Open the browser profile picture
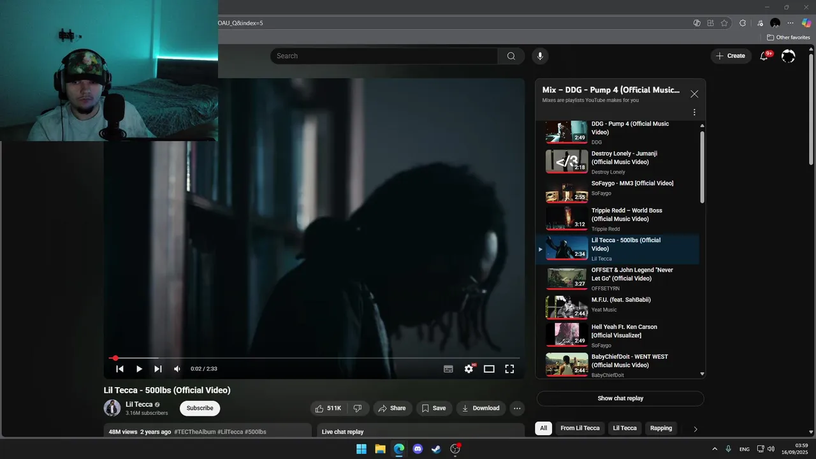This screenshot has width=816, height=459. click(x=775, y=23)
